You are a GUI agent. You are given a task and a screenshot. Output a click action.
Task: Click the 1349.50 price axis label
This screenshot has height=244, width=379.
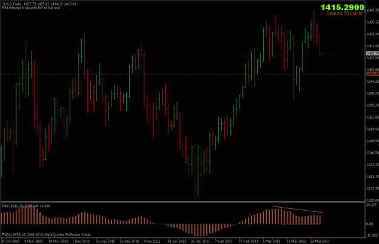tap(373, 141)
